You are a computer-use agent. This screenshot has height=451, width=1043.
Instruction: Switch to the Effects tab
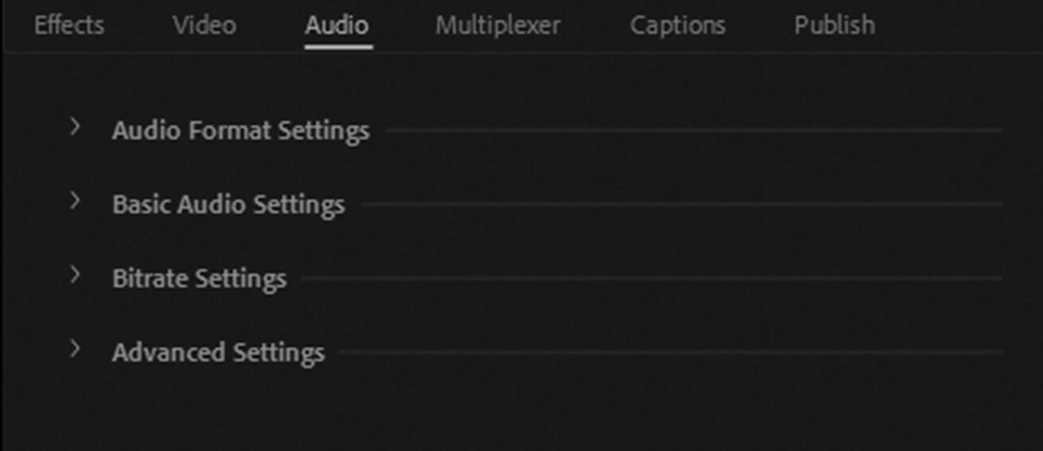point(69,25)
